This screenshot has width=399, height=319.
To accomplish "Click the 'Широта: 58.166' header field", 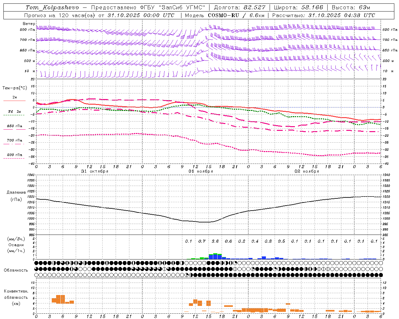I will click(x=299, y=7).
